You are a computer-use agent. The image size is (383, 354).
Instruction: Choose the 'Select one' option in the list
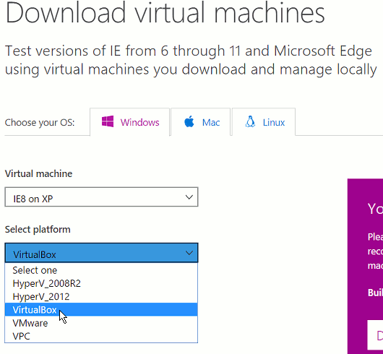[x=101, y=270]
